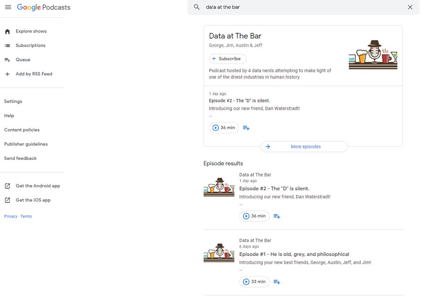Click the search magnifier icon

pos(197,7)
